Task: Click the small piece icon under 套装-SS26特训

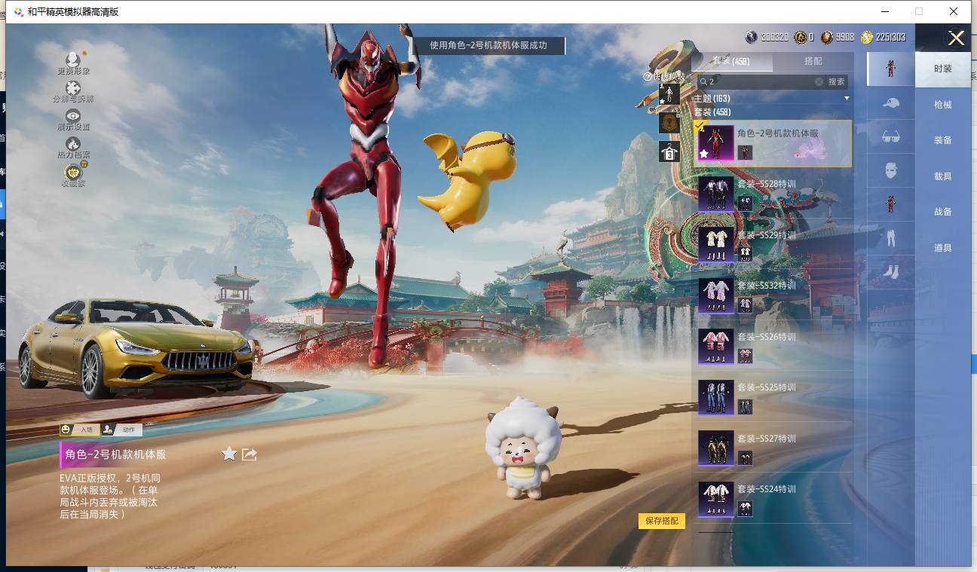Action: point(745,356)
